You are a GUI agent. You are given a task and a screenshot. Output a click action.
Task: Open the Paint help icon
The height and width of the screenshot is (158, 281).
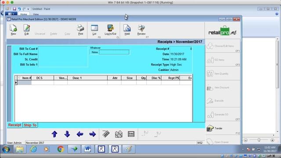(x=277, y=14)
